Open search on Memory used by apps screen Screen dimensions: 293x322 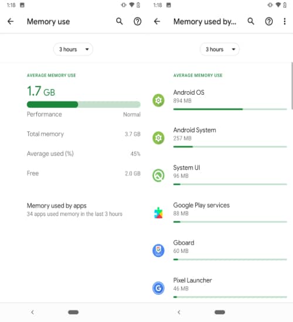tap(251, 21)
